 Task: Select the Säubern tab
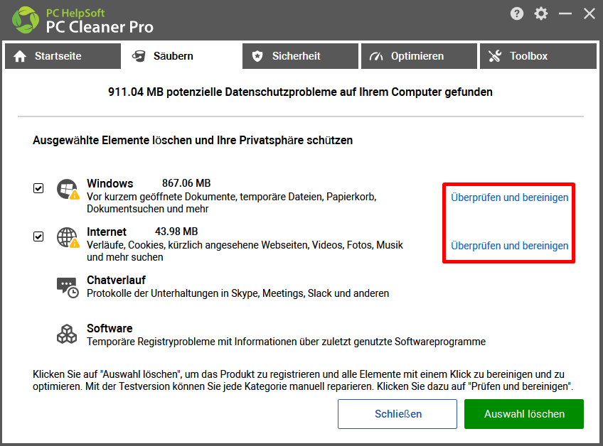tap(181, 56)
